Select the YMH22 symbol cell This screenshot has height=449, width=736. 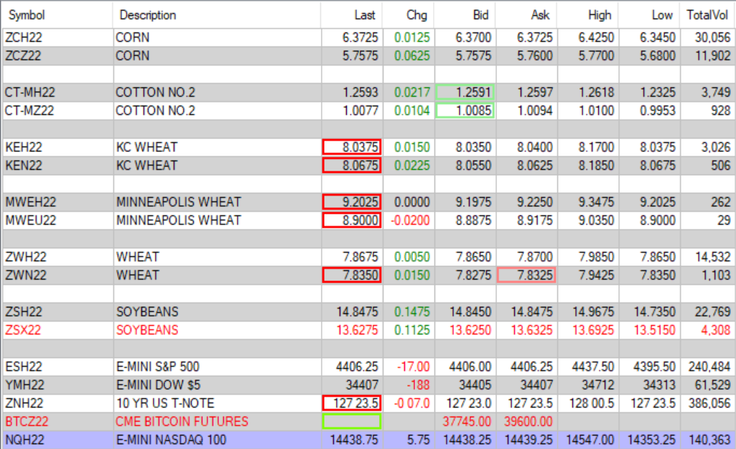coord(57,384)
